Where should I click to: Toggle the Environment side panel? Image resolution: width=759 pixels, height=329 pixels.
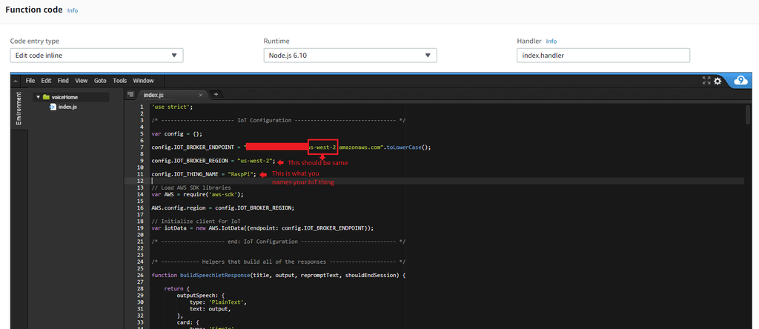click(19, 109)
